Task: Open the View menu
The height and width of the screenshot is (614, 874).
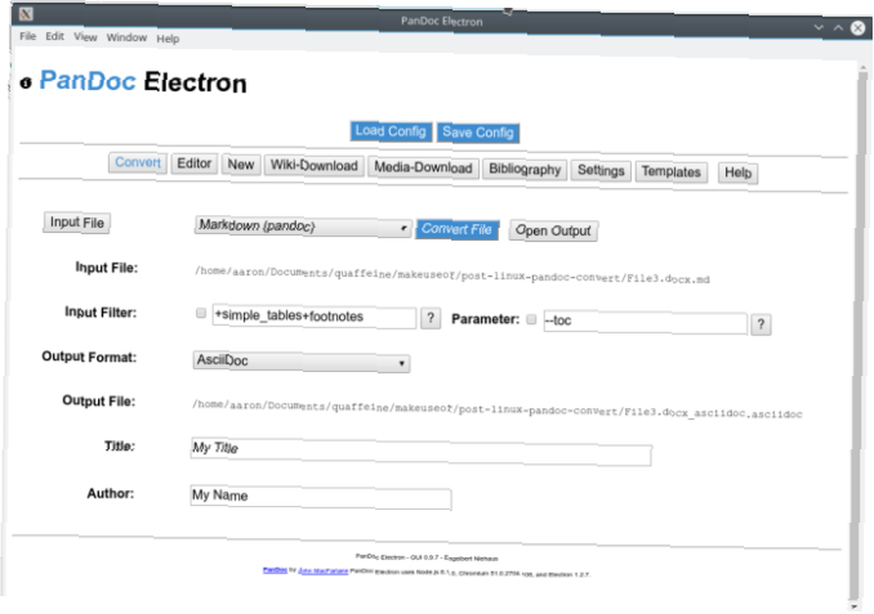Action: click(x=86, y=38)
